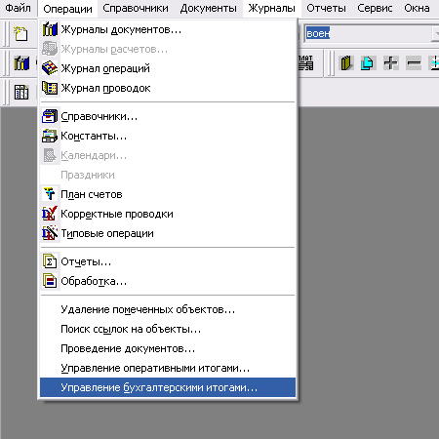The width and height of the screenshot is (439, 439).
Task: Click the cyan copy pages toolbar icon
Action: point(368,62)
